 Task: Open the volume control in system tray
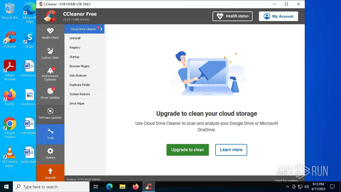307,187
